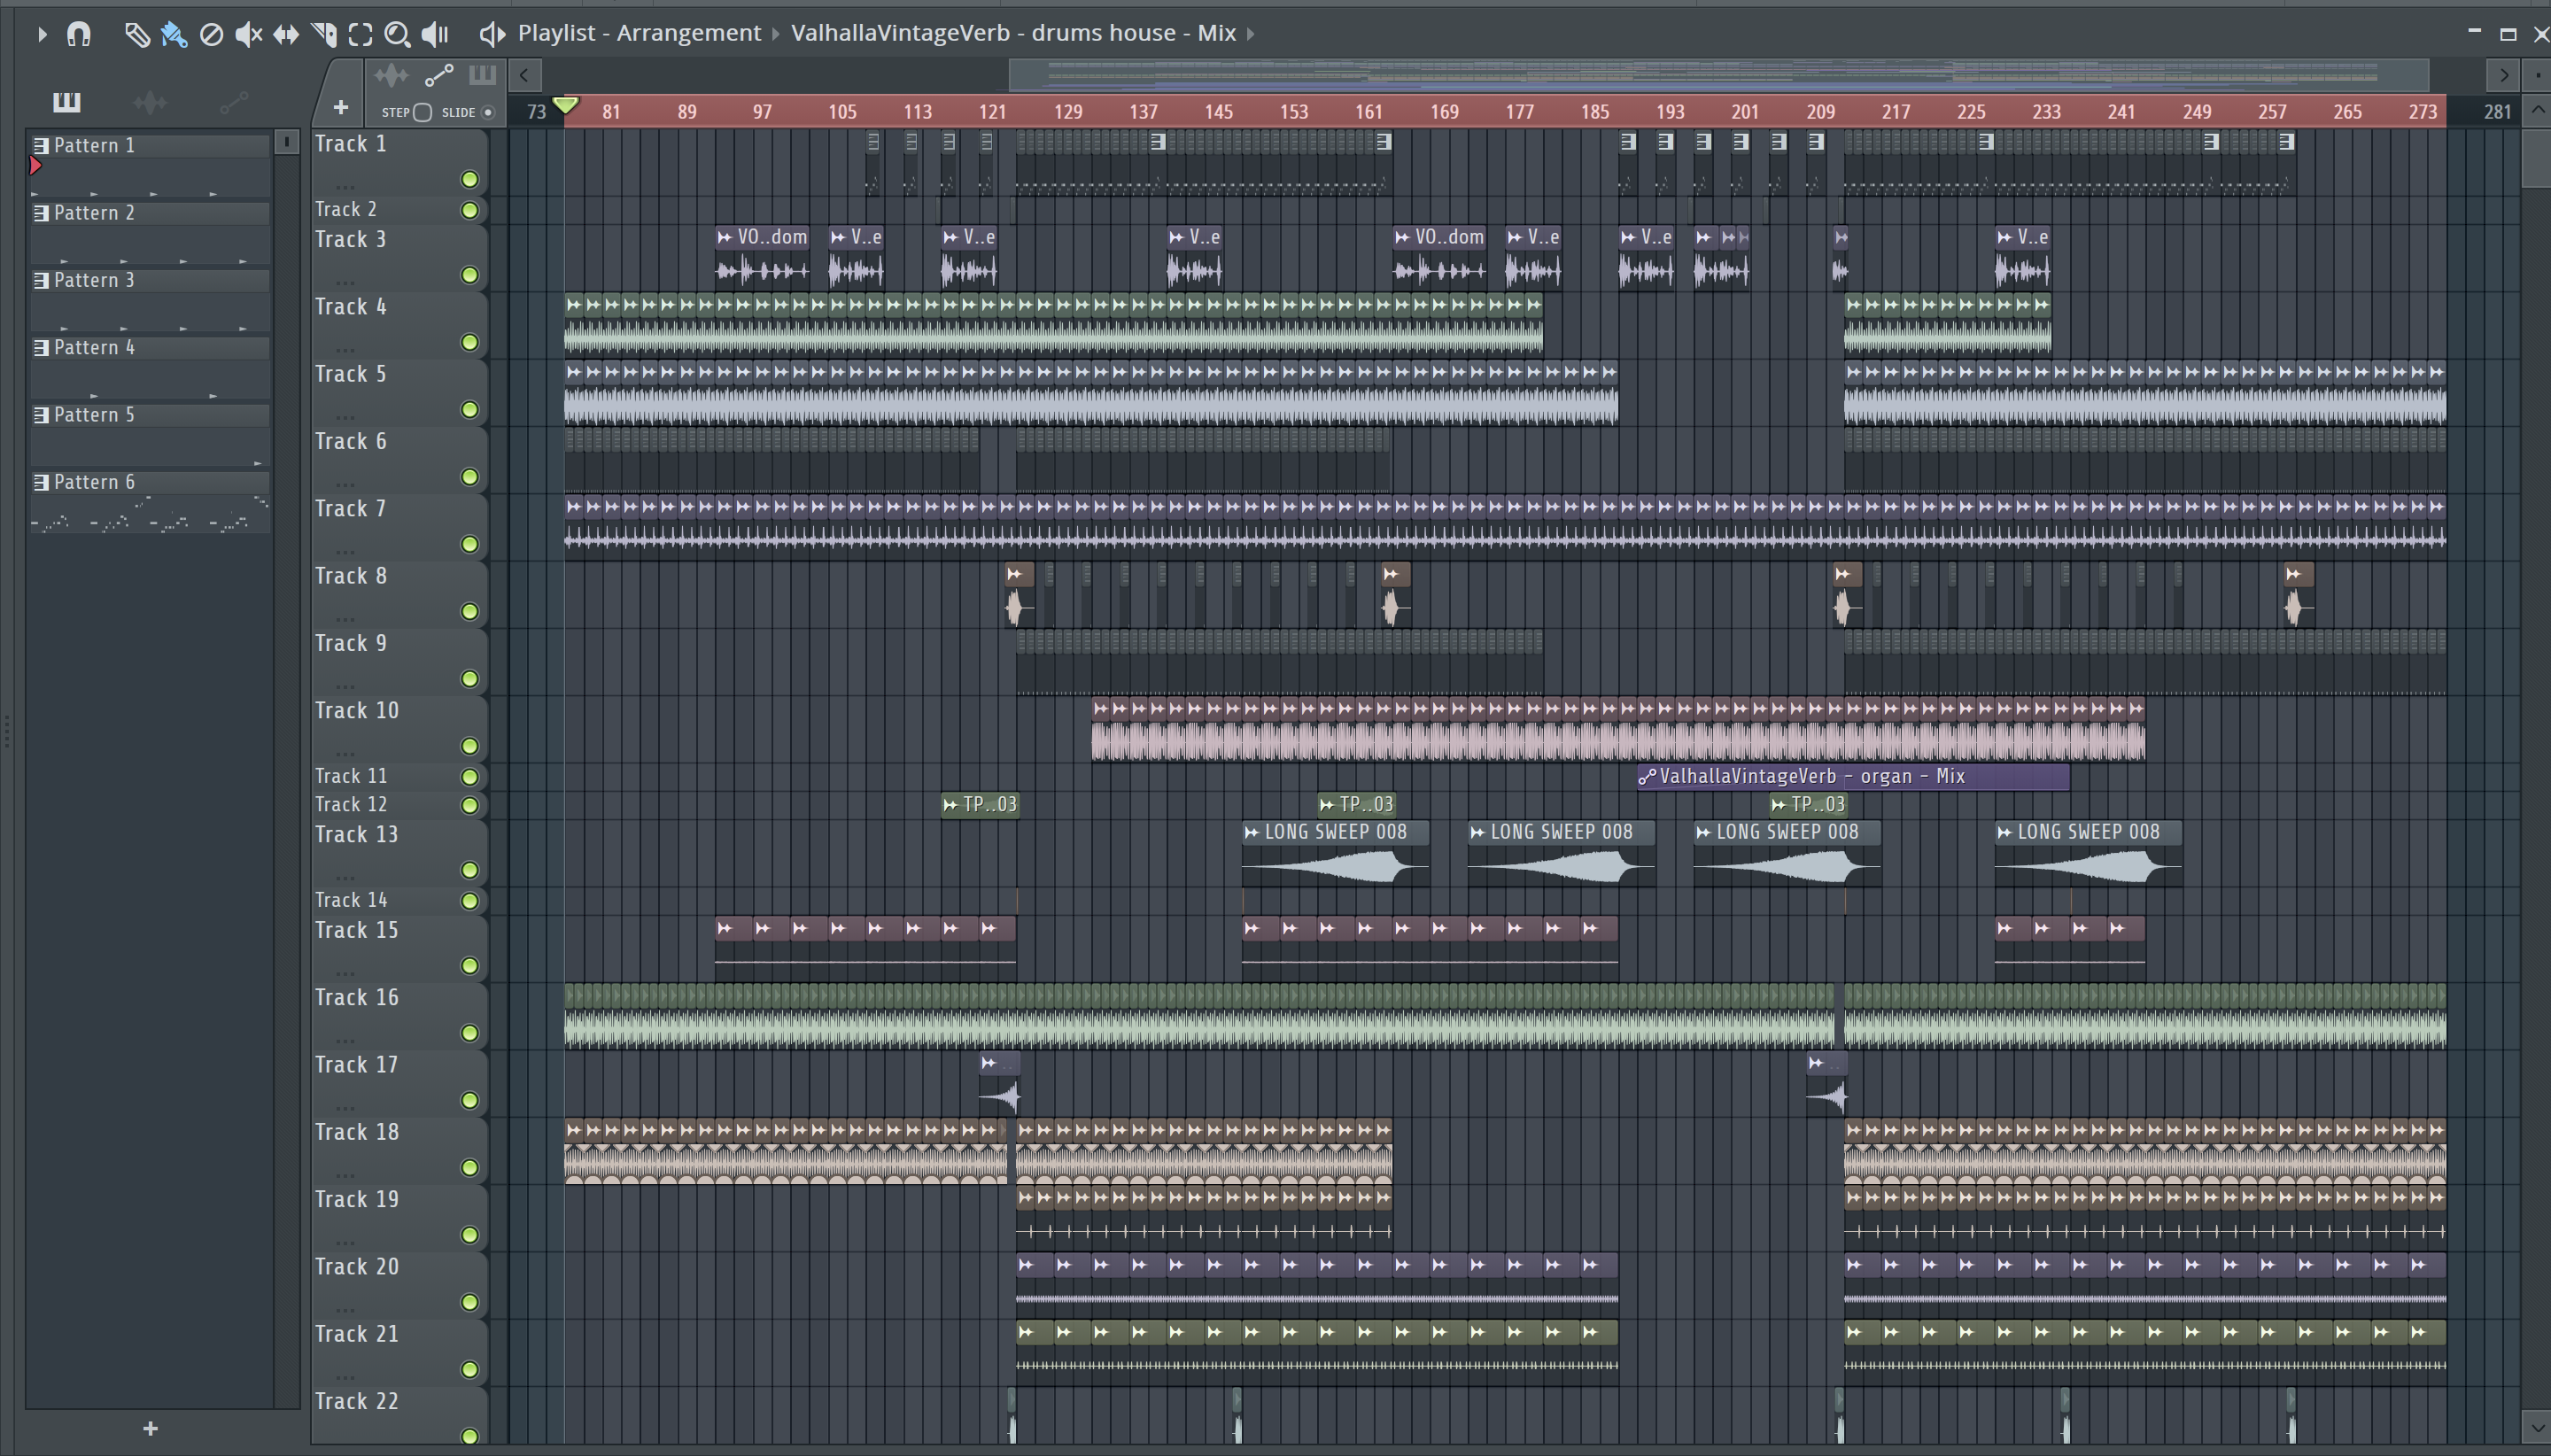Show patterns in picker panel (piano icon)
This screenshot has height=1456, width=2551.
click(x=67, y=101)
